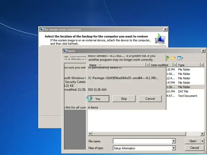Click the horizontal scrollbar left arrow
The height and width of the screenshot is (155, 207).
click(x=90, y=134)
